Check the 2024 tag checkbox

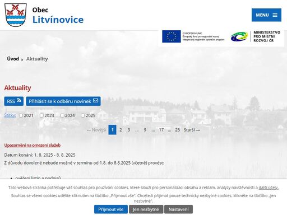pyautogui.click(x=62, y=115)
